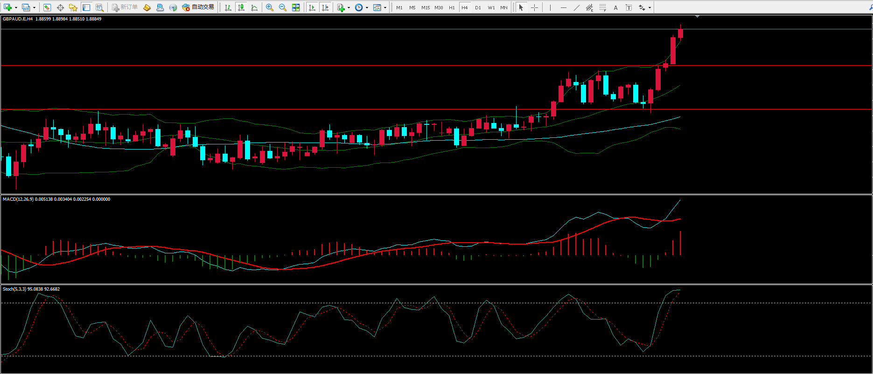
Task: Toggle the 自动交易 auto trading button
Action: (198, 7)
